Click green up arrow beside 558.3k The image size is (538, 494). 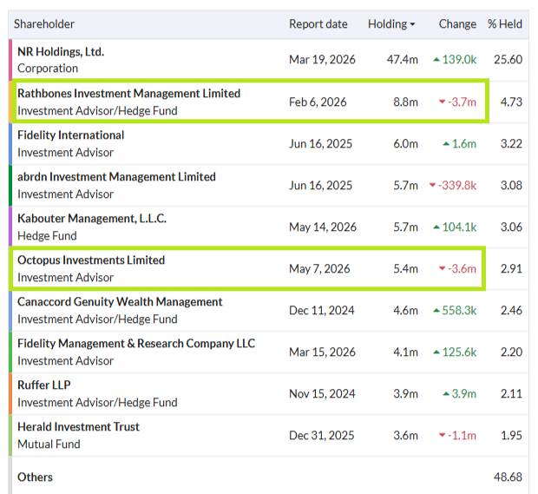point(436,310)
